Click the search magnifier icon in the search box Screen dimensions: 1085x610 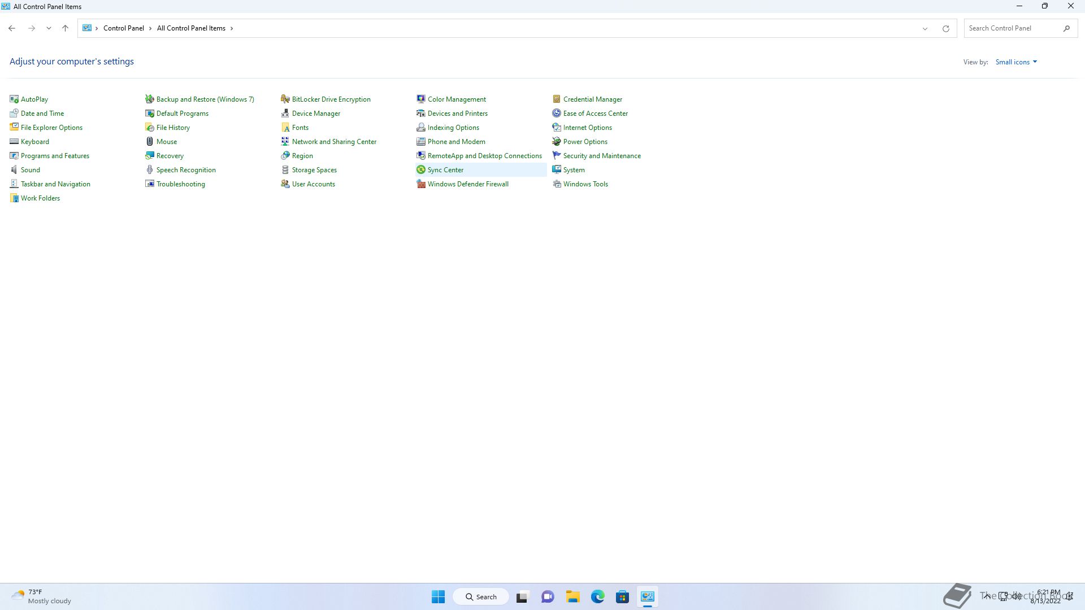click(1066, 28)
